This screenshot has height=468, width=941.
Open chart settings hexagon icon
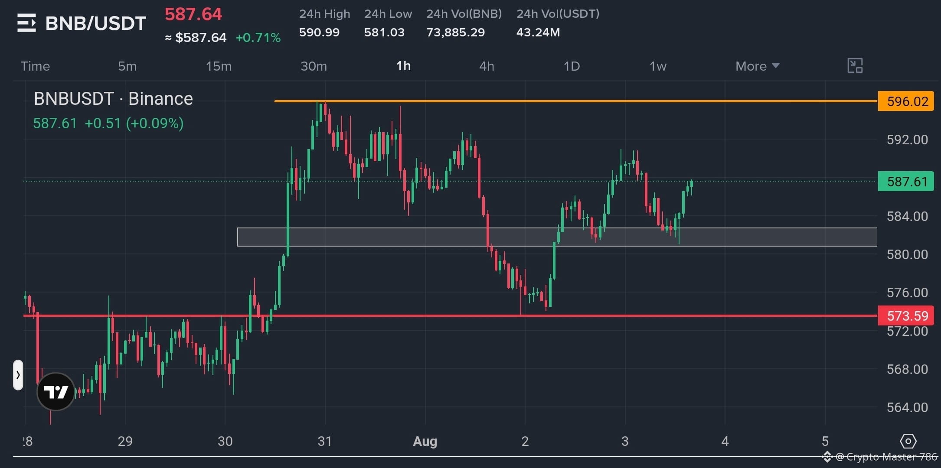click(x=908, y=442)
